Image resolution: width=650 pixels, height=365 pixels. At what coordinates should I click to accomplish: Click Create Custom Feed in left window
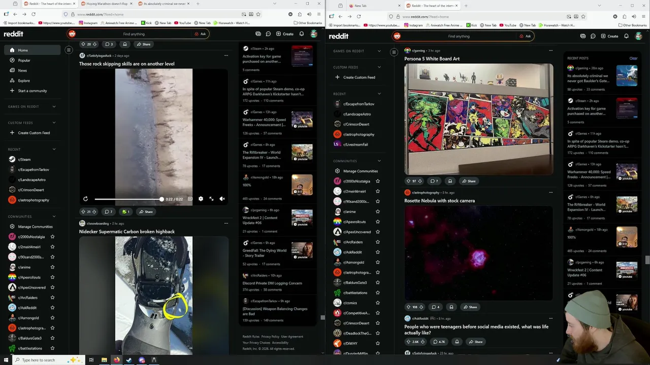pos(33,133)
